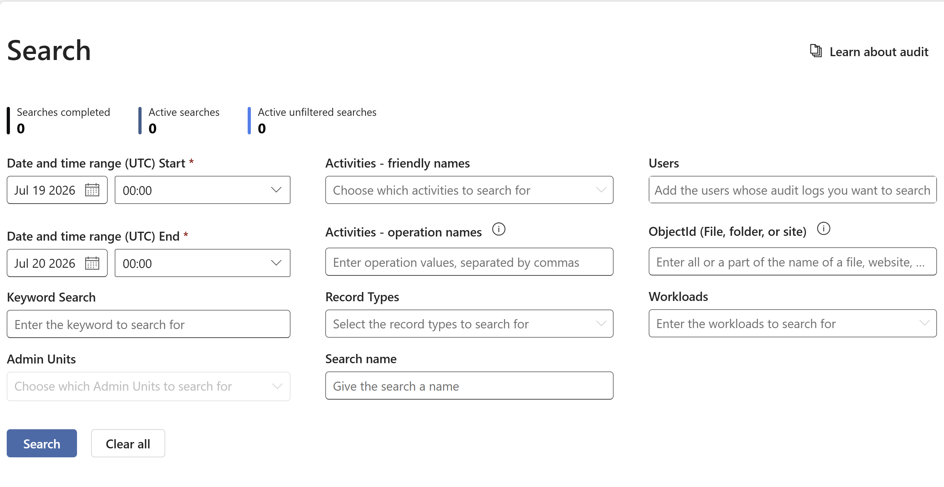The image size is (944, 487).
Task: Open the Workloads dropdown
Action: click(793, 324)
